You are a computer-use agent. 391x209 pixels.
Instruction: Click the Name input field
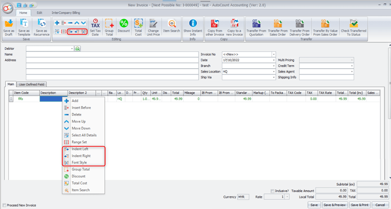pyautogui.click(x=112, y=54)
